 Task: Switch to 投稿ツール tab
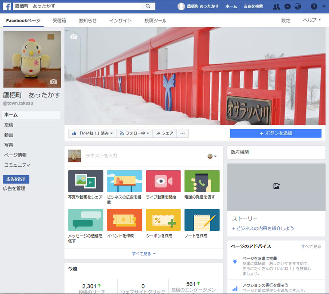pyautogui.click(x=155, y=21)
